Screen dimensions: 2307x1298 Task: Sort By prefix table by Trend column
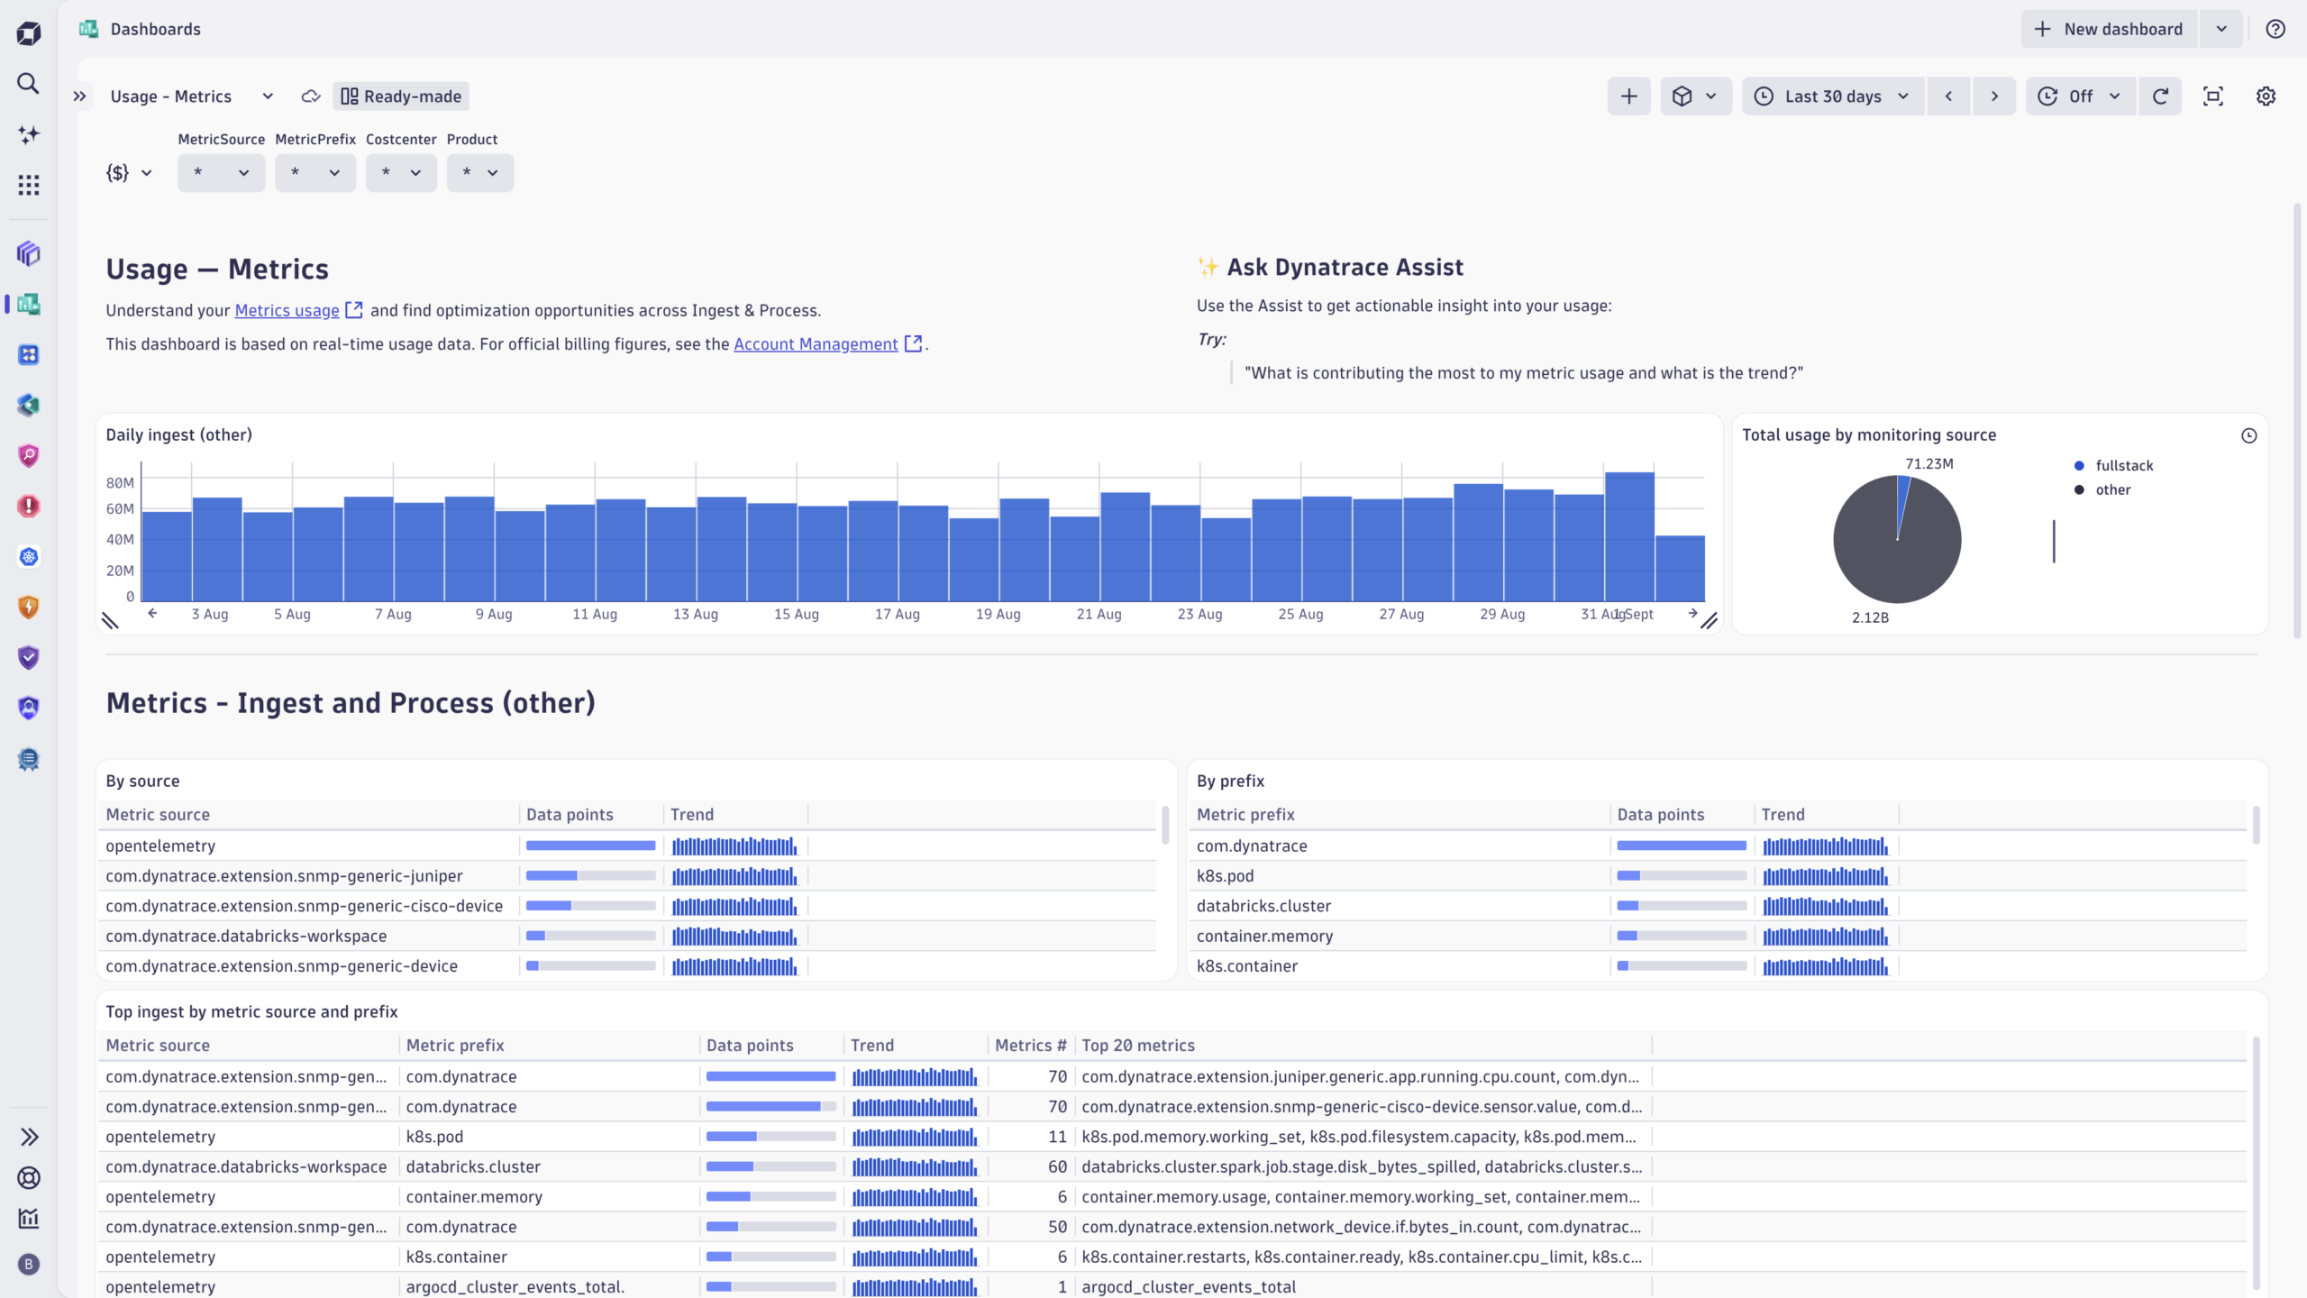[x=1783, y=815]
